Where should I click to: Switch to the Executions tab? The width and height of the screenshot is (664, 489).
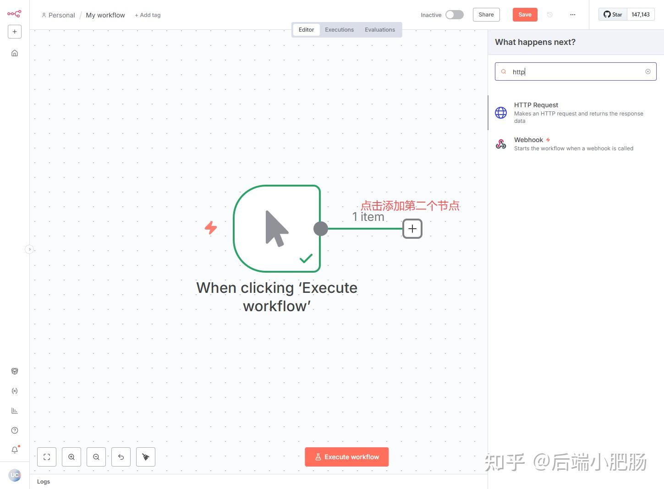(x=340, y=30)
